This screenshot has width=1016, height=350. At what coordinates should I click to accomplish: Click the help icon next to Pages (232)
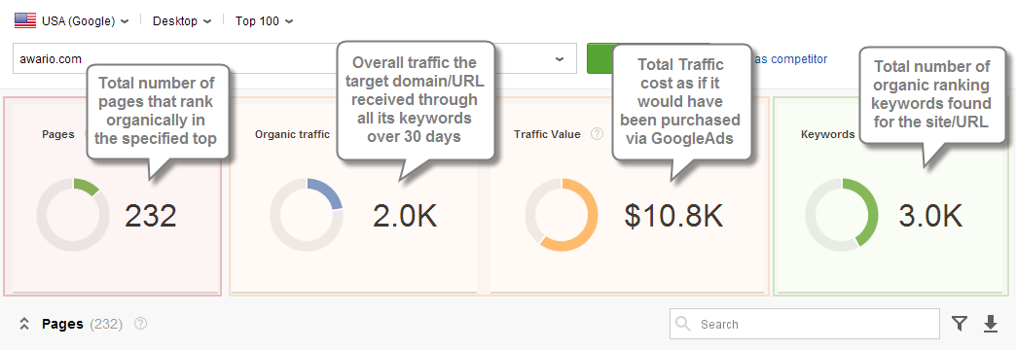click(x=140, y=324)
